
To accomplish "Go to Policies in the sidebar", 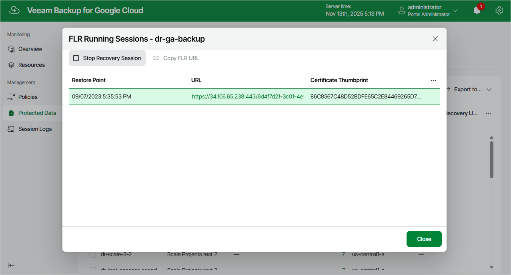I will tap(28, 97).
